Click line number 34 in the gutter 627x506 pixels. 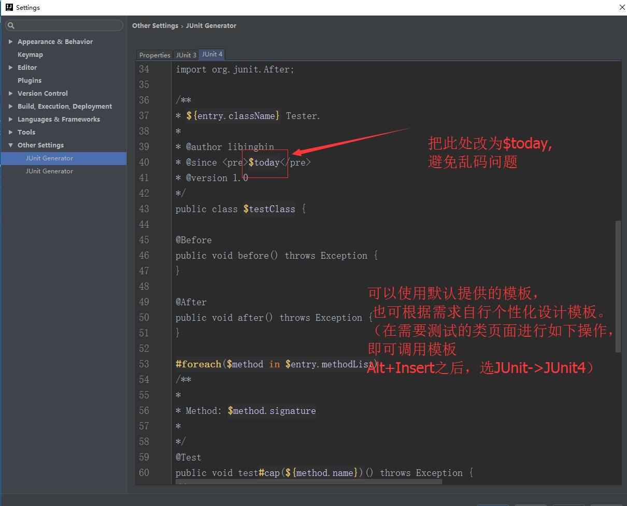[x=144, y=69]
